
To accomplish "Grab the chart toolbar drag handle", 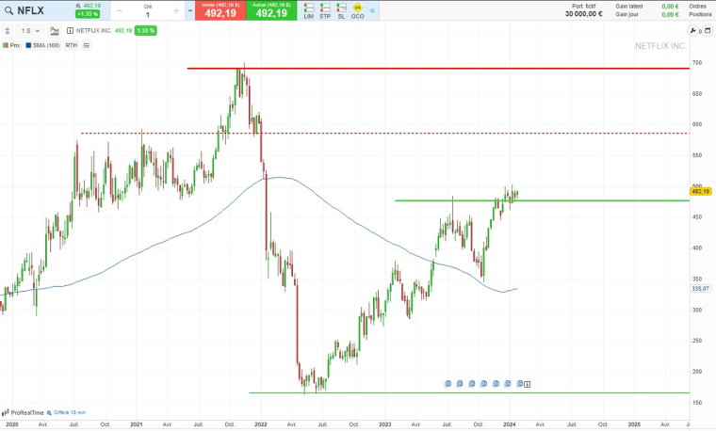I will (x=8, y=30).
